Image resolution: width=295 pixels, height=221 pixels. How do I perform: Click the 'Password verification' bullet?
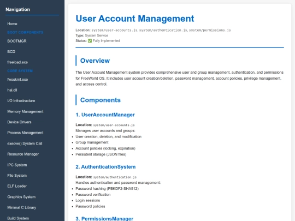pyautogui.click(x=93, y=195)
